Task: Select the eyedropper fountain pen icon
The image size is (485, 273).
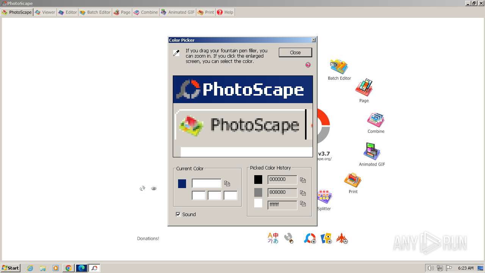Action: pos(176,53)
